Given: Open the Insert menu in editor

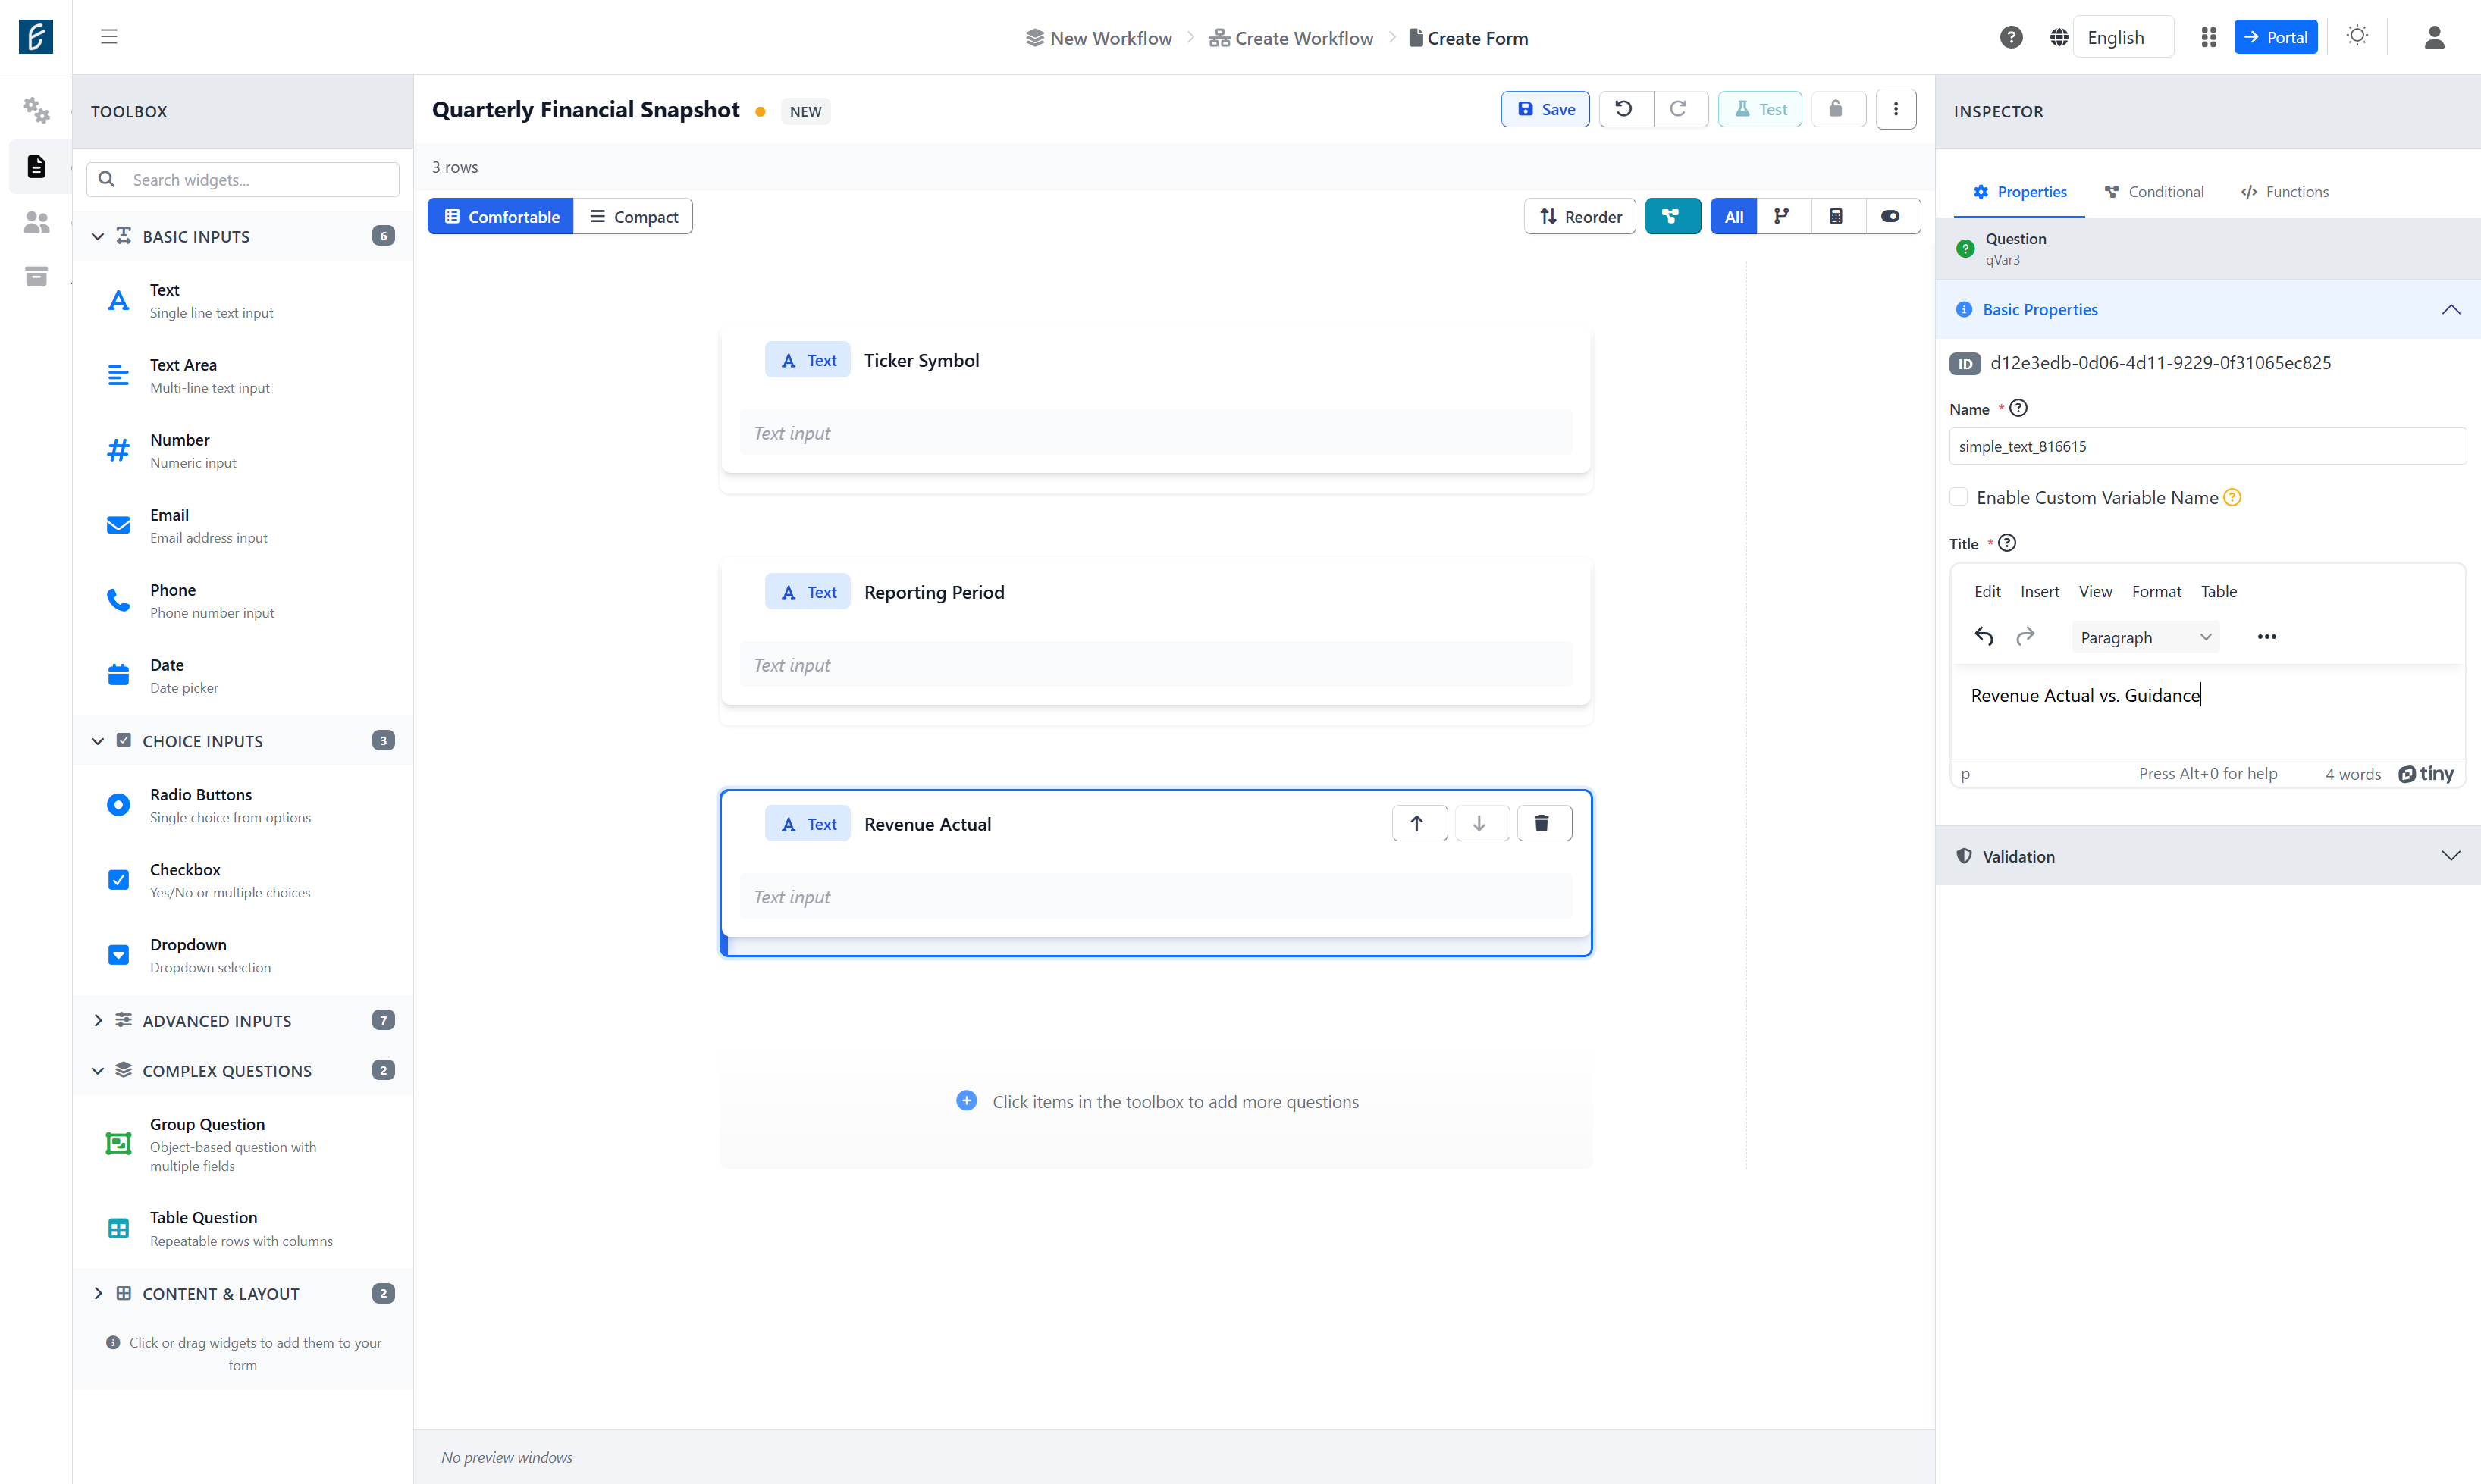Looking at the screenshot, I should [2039, 591].
